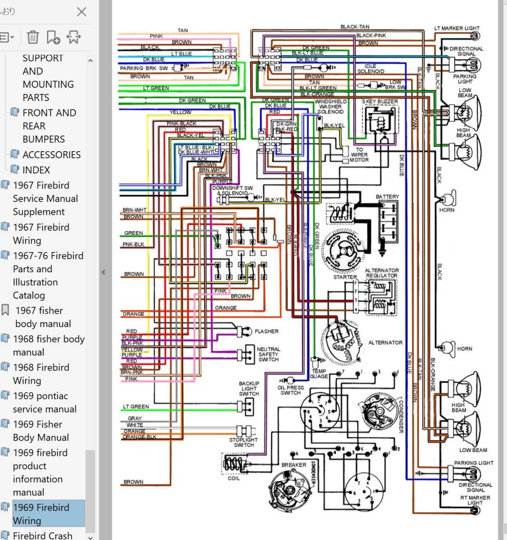Screen dimensions: 507x540
Task: Select the highlighted 1969 Firebird Wiring bookmark
Action: [48, 513]
